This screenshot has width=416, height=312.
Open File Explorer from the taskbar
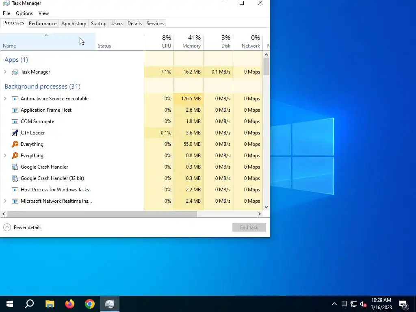[x=50, y=304]
